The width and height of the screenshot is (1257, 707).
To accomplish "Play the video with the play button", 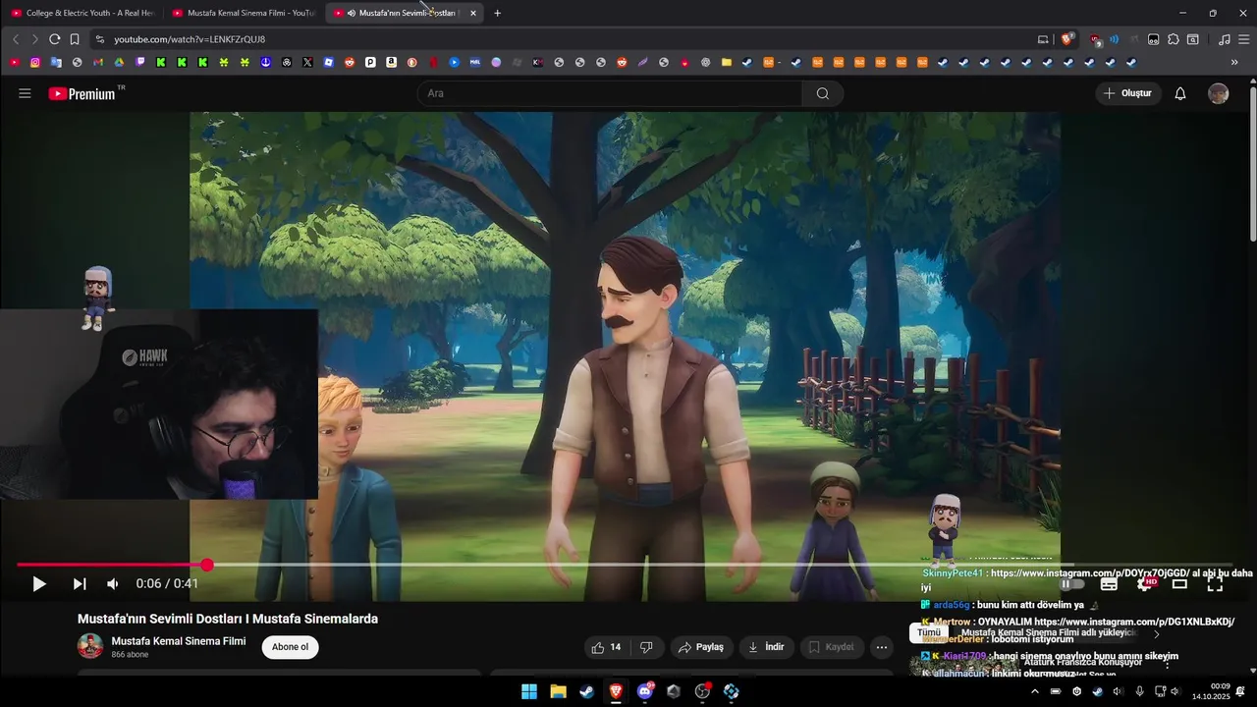I will [x=38, y=584].
